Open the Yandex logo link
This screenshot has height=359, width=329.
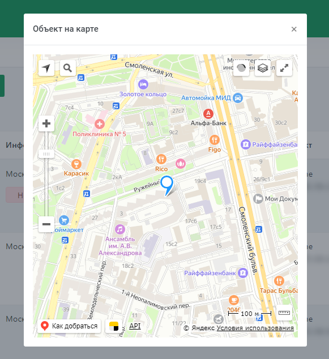pos(114,326)
